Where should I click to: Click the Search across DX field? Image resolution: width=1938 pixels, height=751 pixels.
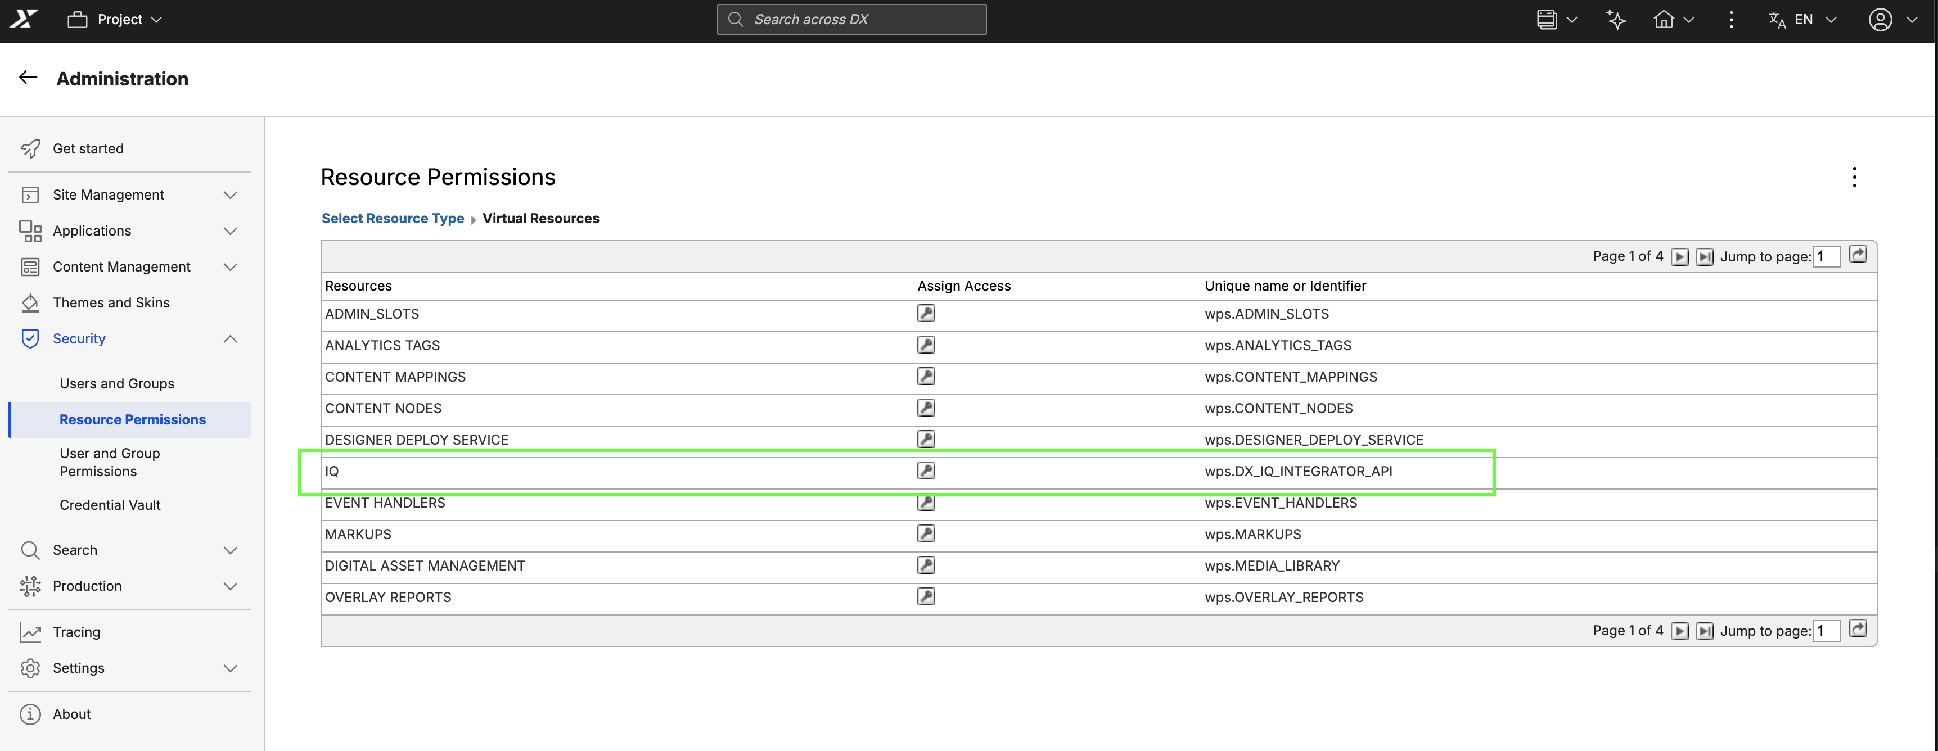click(851, 20)
